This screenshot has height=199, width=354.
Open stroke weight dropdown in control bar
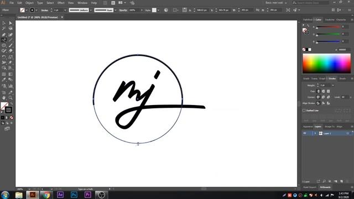tap(65, 10)
